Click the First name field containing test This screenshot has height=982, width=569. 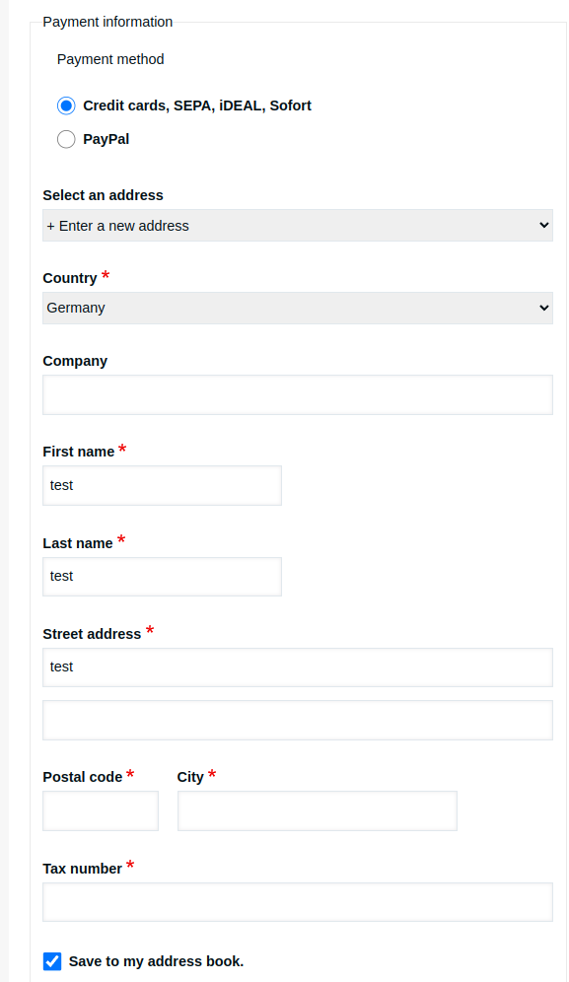(162, 485)
